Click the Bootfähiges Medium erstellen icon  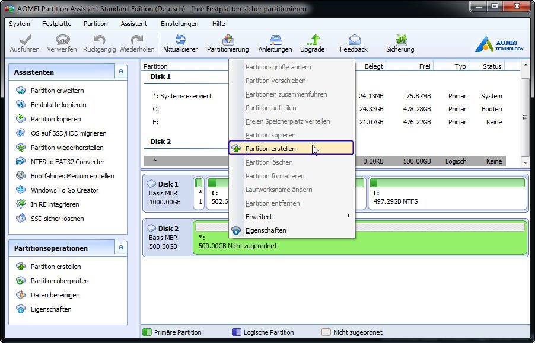coord(21,176)
